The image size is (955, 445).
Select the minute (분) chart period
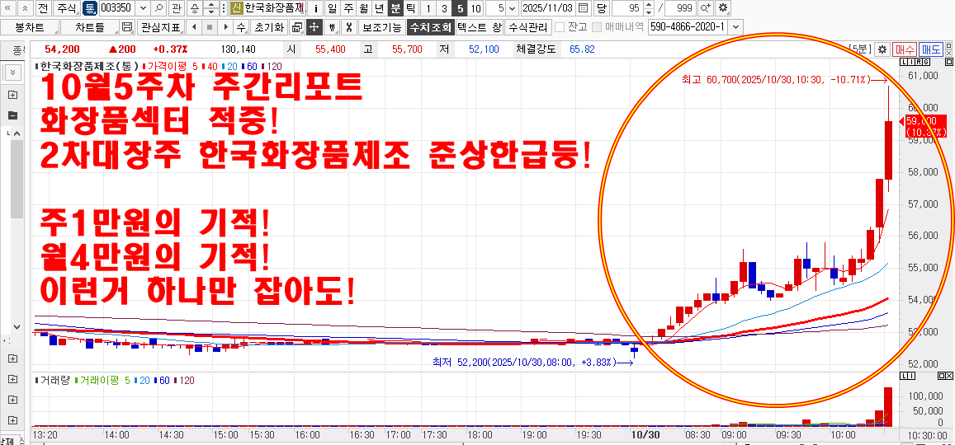[x=395, y=8]
